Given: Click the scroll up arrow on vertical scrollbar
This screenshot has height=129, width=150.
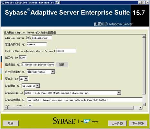Looking at the screenshot, I should click(x=144, y=36).
